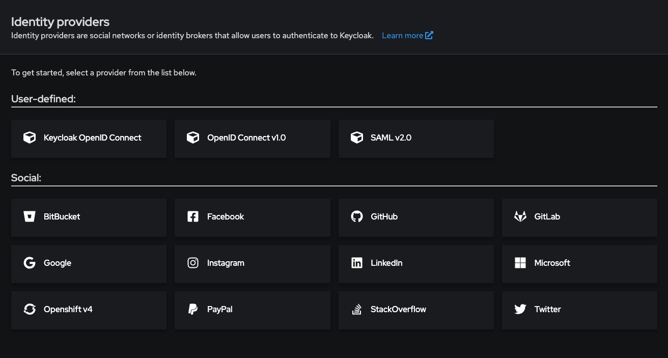Choose the OpenID Connect v1.0 provider
Image resolution: width=668 pixels, height=358 pixels.
coord(252,138)
